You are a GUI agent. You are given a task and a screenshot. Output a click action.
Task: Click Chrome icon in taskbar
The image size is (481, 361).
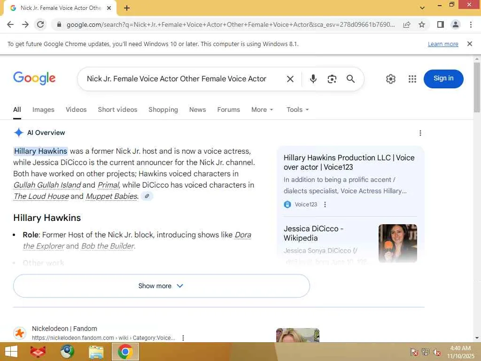(125, 352)
